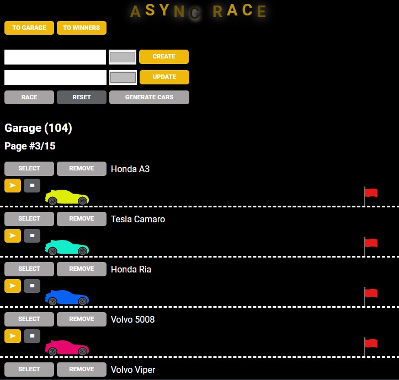The height and width of the screenshot is (380, 399).
Task: Click the Volvo 5008 name label
Action: click(x=132, y=319)
